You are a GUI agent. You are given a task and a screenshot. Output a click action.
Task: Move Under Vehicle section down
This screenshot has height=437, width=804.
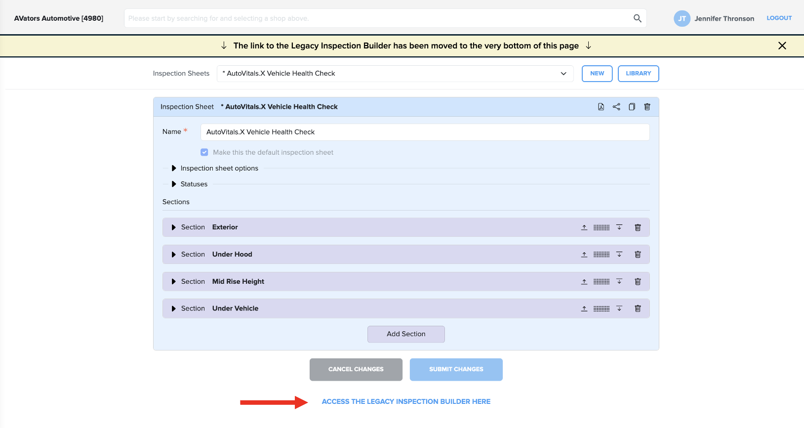tap(619, 308)
